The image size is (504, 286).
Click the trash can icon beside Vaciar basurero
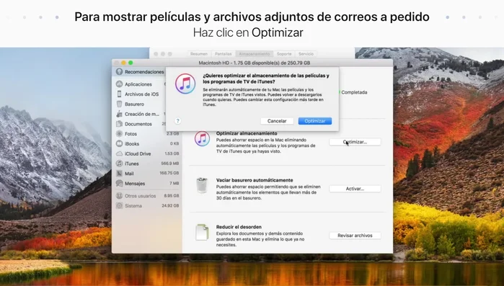tap(202, 185)
